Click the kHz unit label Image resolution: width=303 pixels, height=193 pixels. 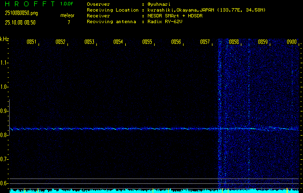pyautogui.click(x=4, y=39)
